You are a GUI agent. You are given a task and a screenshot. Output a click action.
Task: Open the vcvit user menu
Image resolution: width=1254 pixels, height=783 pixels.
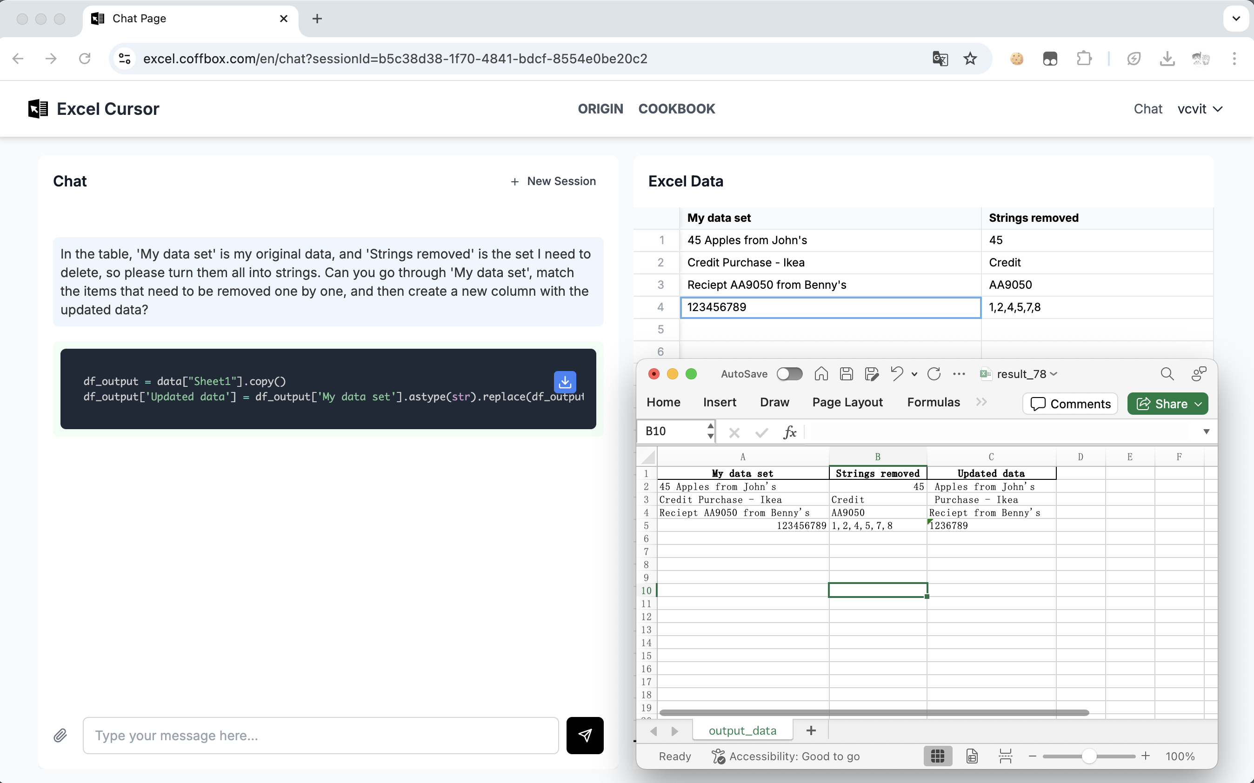1200,109
